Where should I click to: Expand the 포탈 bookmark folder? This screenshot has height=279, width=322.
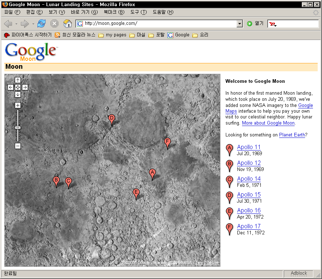[156, 35]
